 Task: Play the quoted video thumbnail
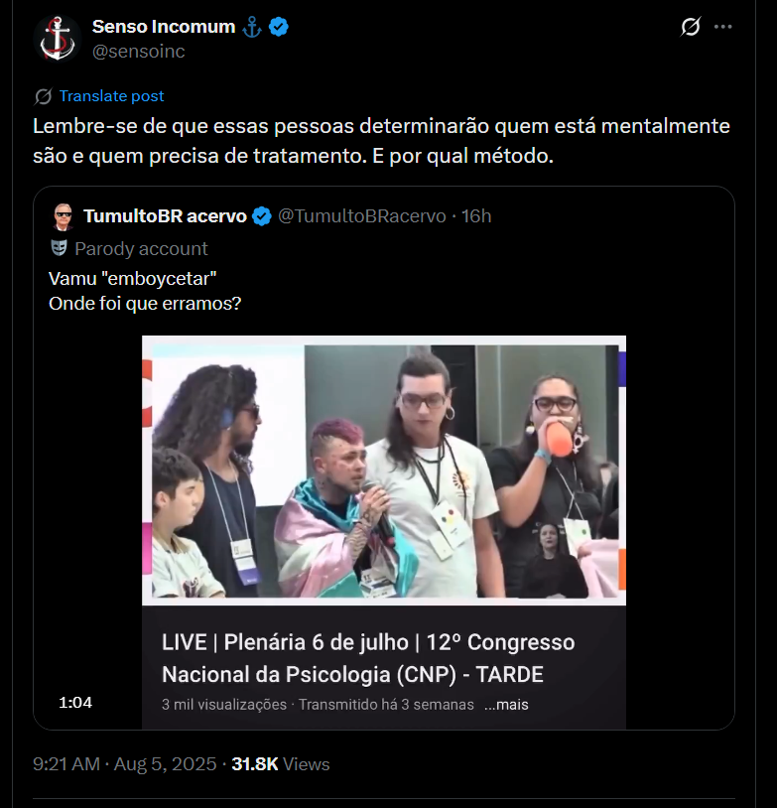click(384, 470)
